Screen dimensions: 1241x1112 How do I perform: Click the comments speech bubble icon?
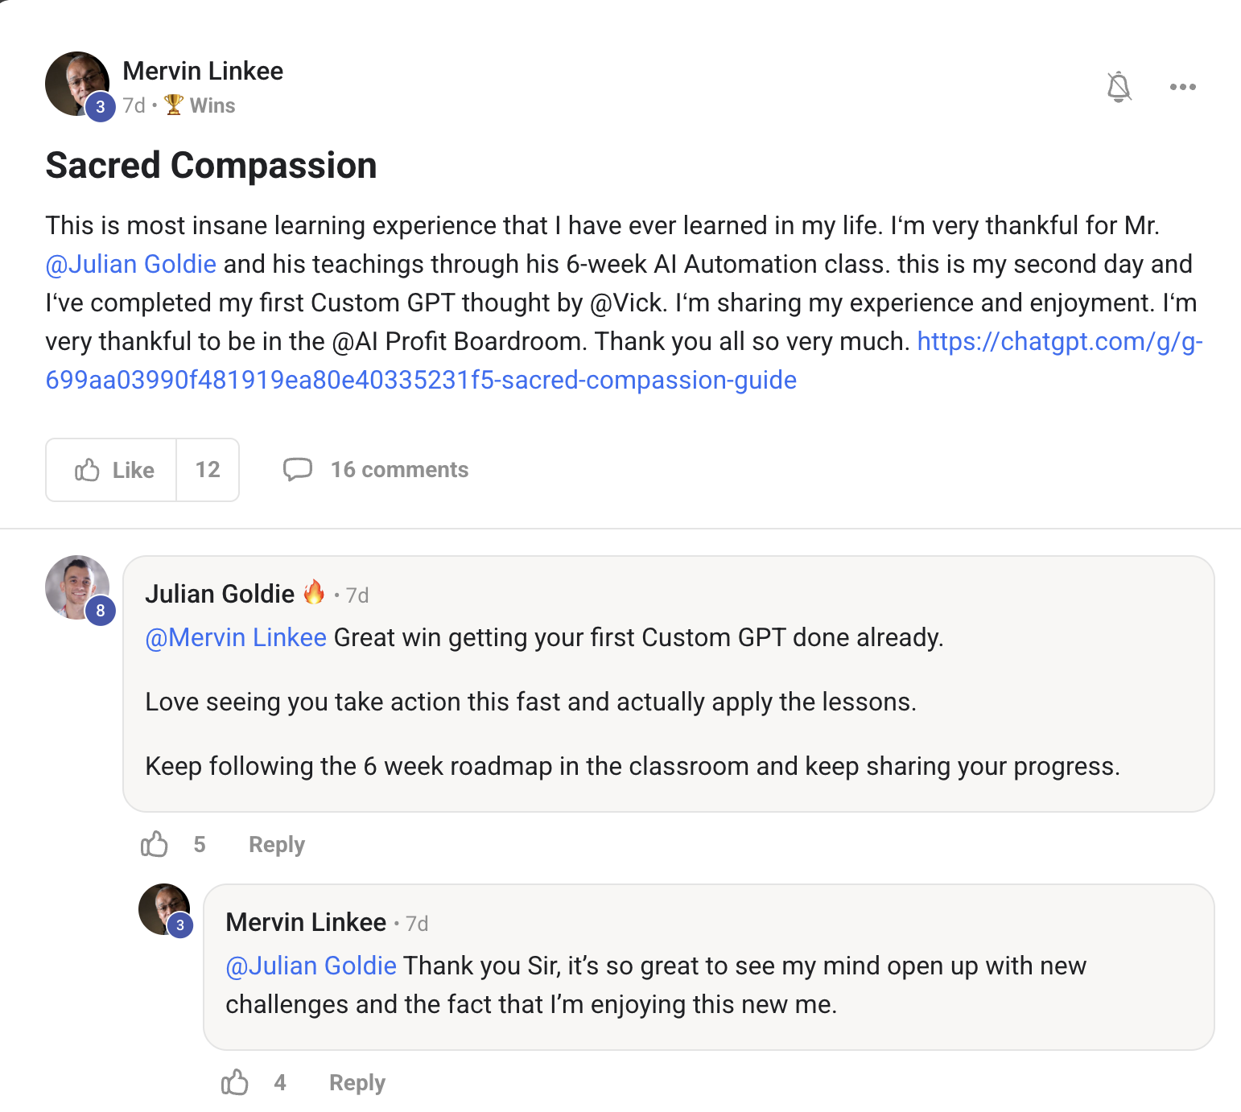coord(297,469)
